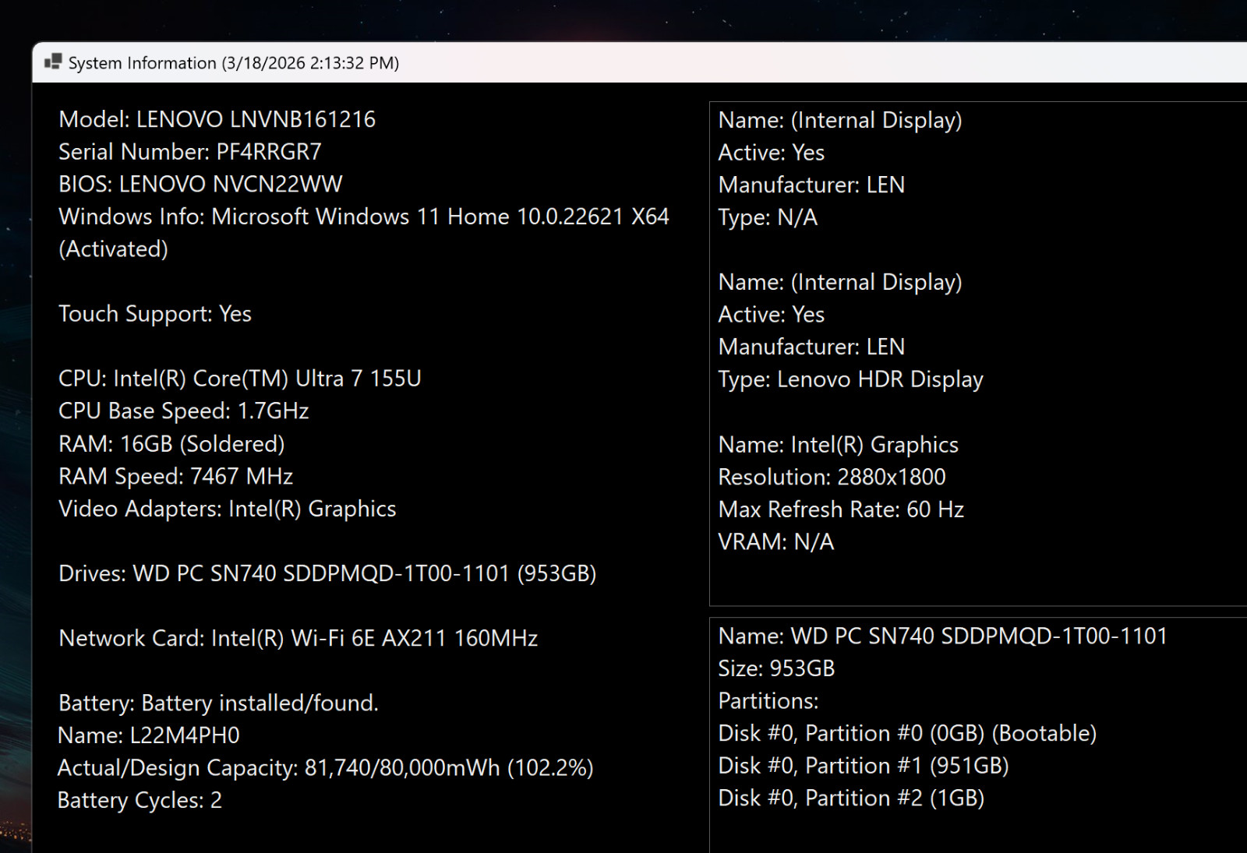The height and width of the screenshot is (853, 1247).
Task: Click the Windows Info line
Action: coord(364,232)
